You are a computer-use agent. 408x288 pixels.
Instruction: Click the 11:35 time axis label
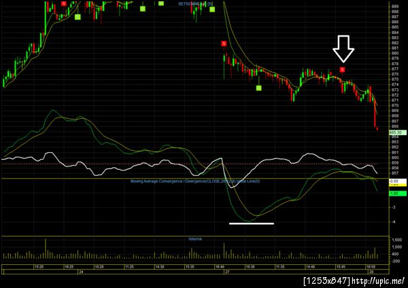click(280, 267)
